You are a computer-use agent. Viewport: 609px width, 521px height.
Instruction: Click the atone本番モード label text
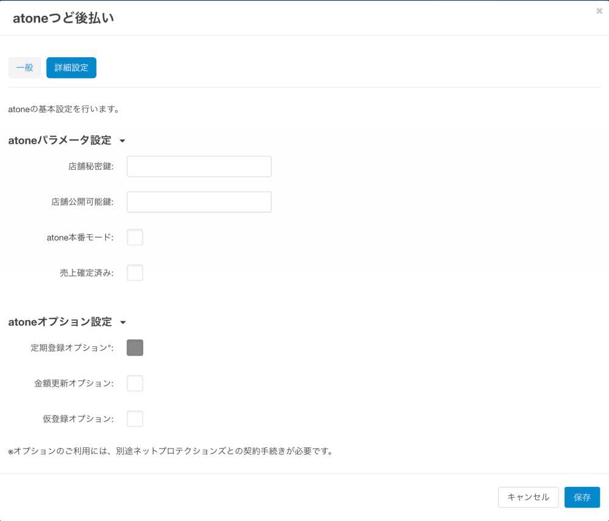coord(80,237)
